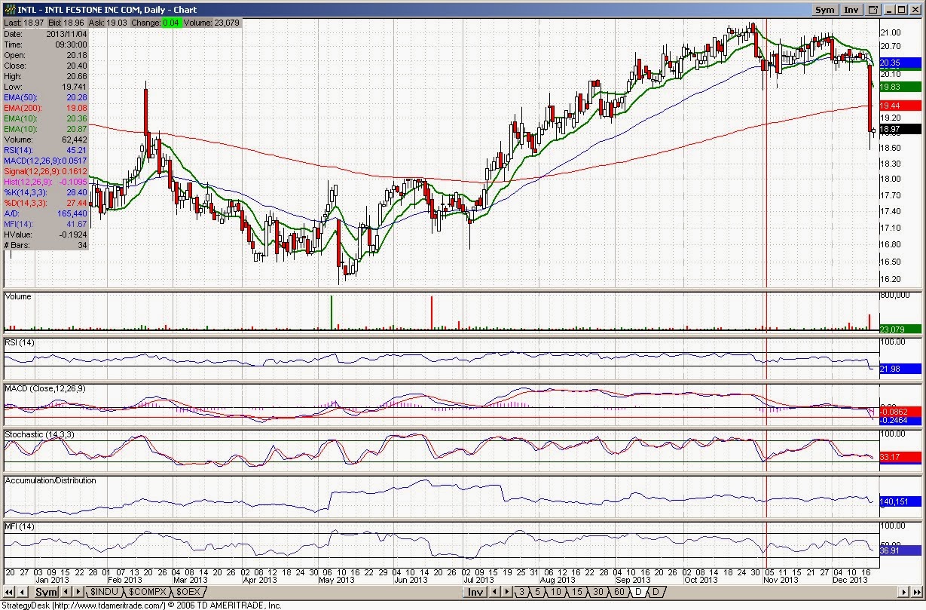Click the EMA(50) 20.28 row in data box
The image size is (926, 610).
(46, 97)
